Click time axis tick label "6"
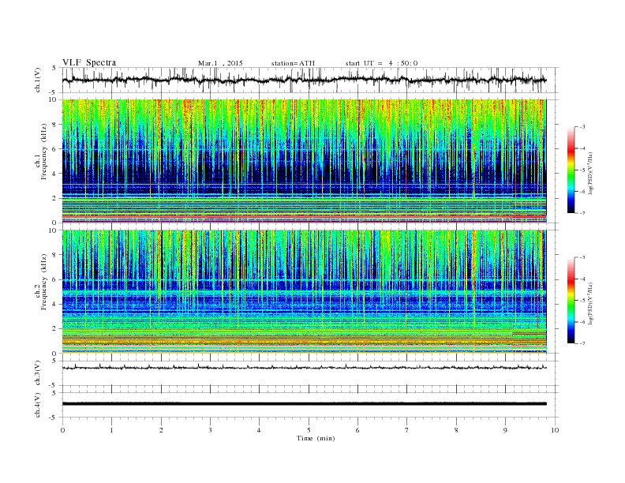 [x=357, y=430]
